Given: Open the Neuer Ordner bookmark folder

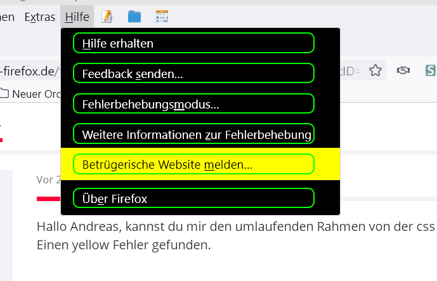Looking at the screenshot, I should click(30, 94).
